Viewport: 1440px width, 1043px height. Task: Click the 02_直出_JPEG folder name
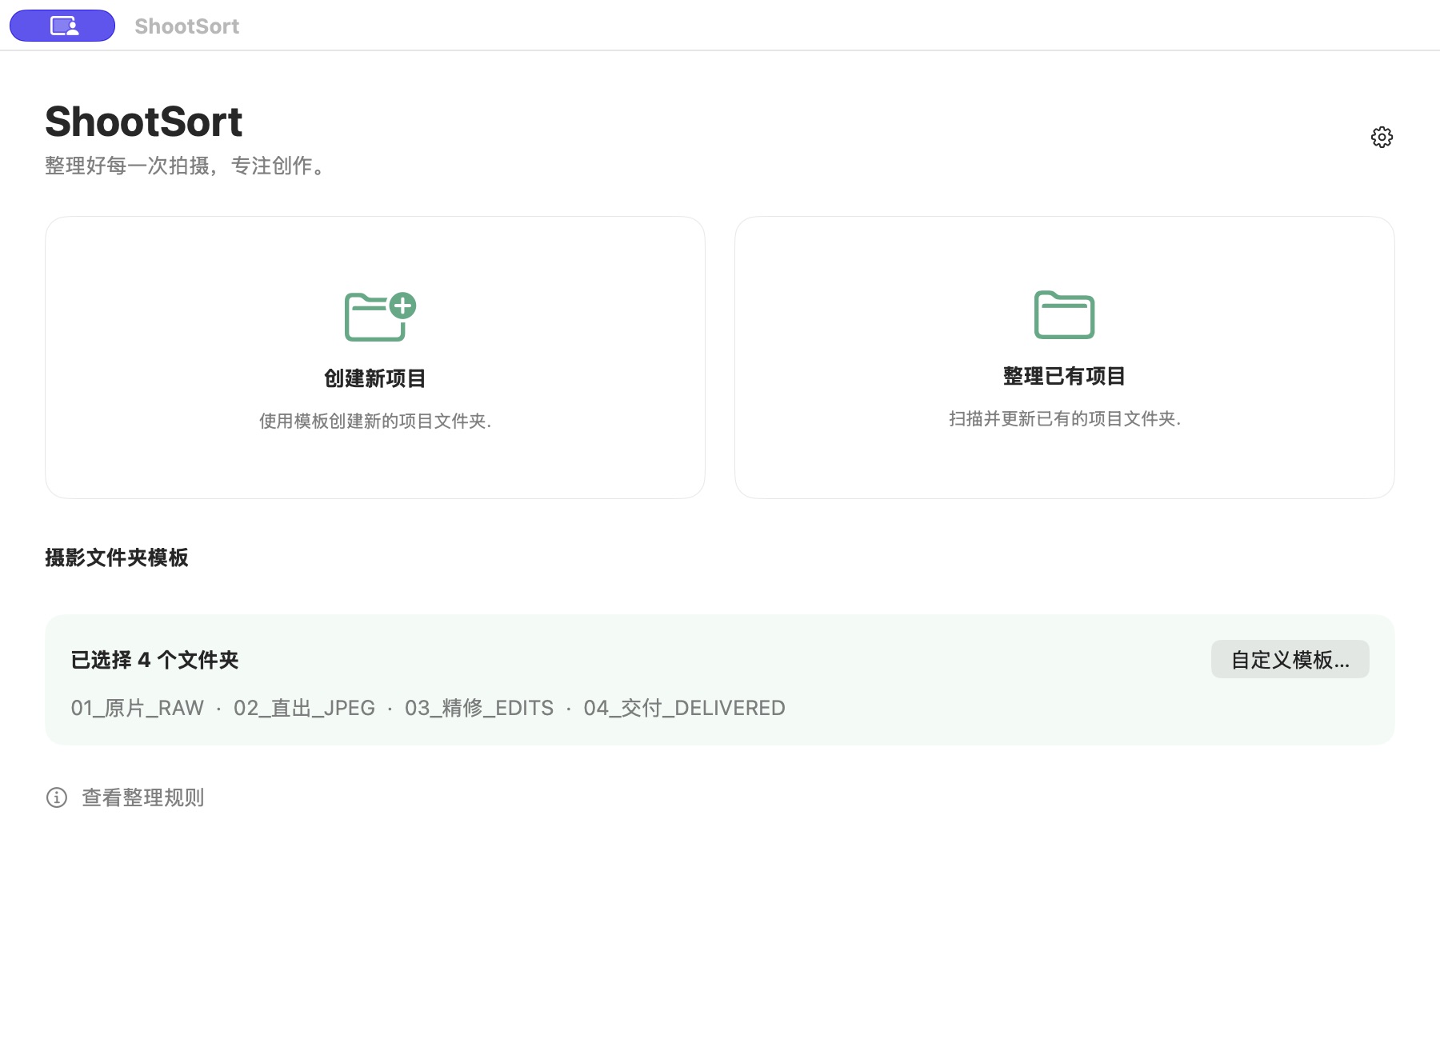[304, 708]
